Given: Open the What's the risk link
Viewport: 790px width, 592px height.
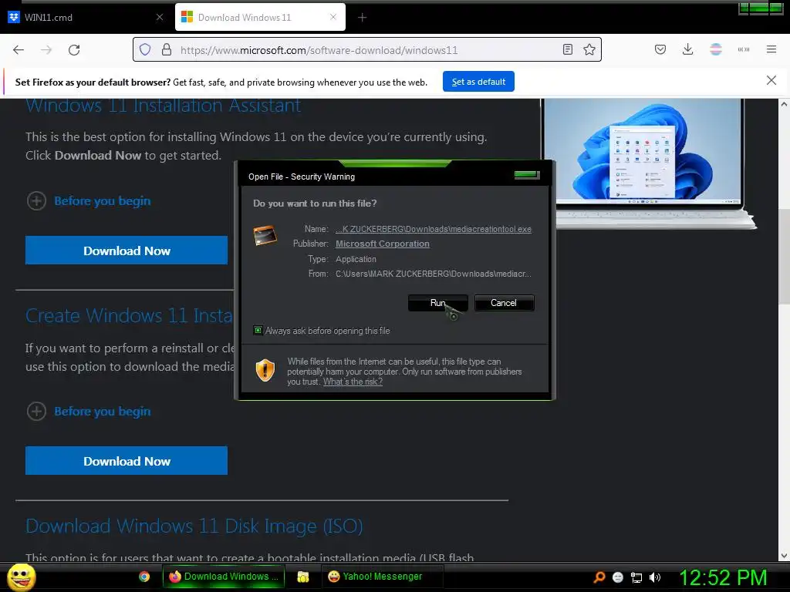Looking at the screenshot, I should [x=353, y=382].
